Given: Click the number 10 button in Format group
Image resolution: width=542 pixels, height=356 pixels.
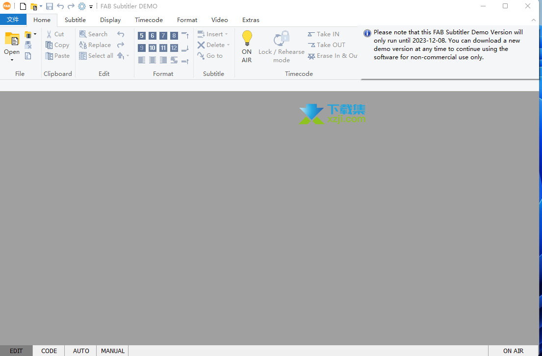Looking at the screenshot, I should click(153, 48).
